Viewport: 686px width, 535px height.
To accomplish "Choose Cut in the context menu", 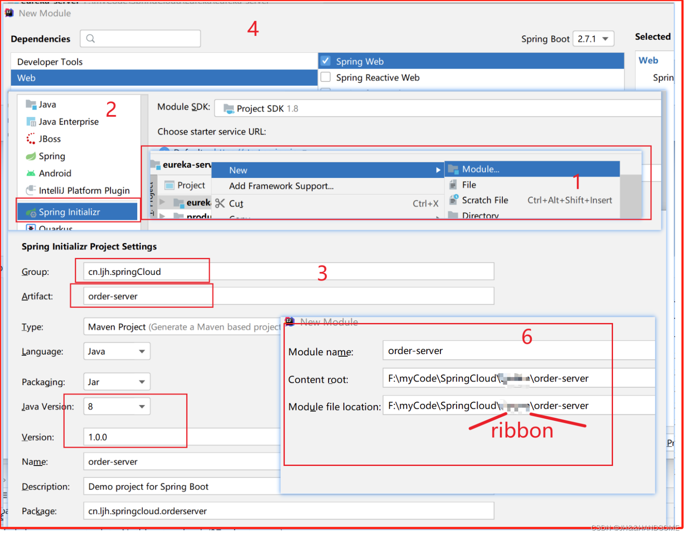I will (328, 203).
